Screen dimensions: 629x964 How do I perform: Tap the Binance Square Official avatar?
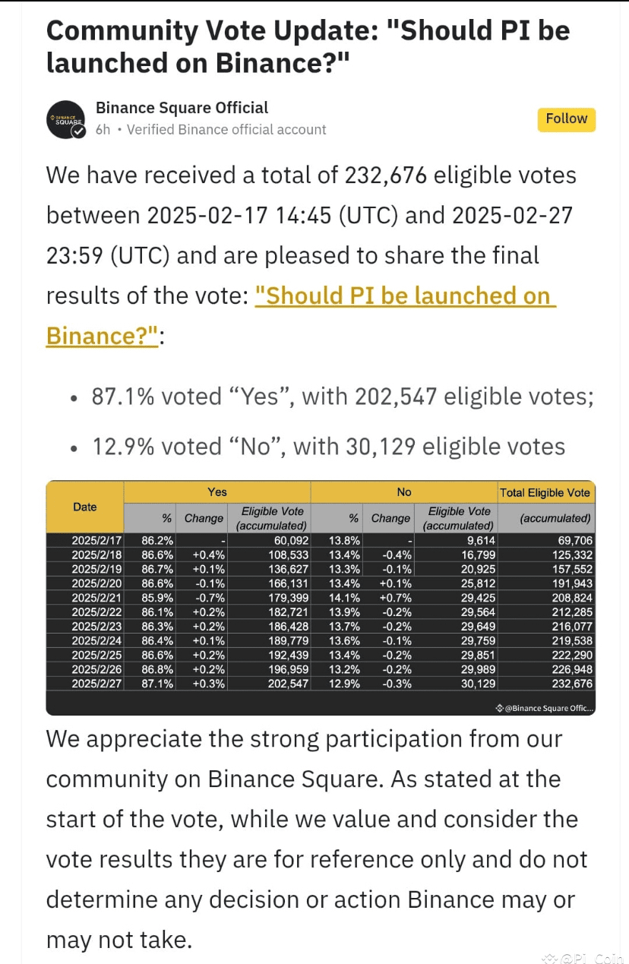point(65,119)
